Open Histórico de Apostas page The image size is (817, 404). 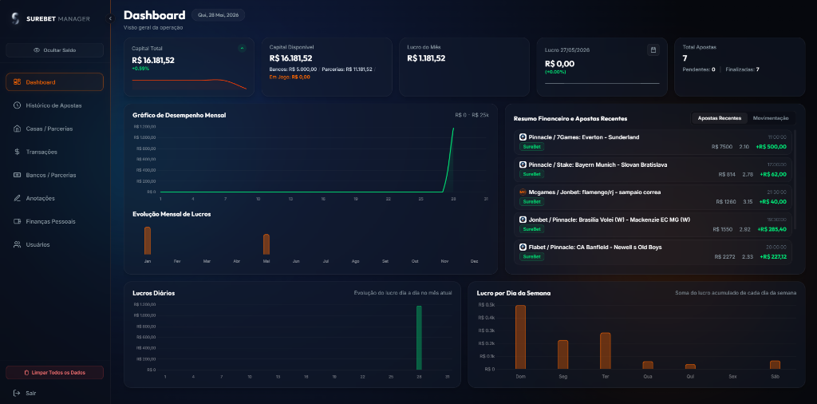point(55,105)
